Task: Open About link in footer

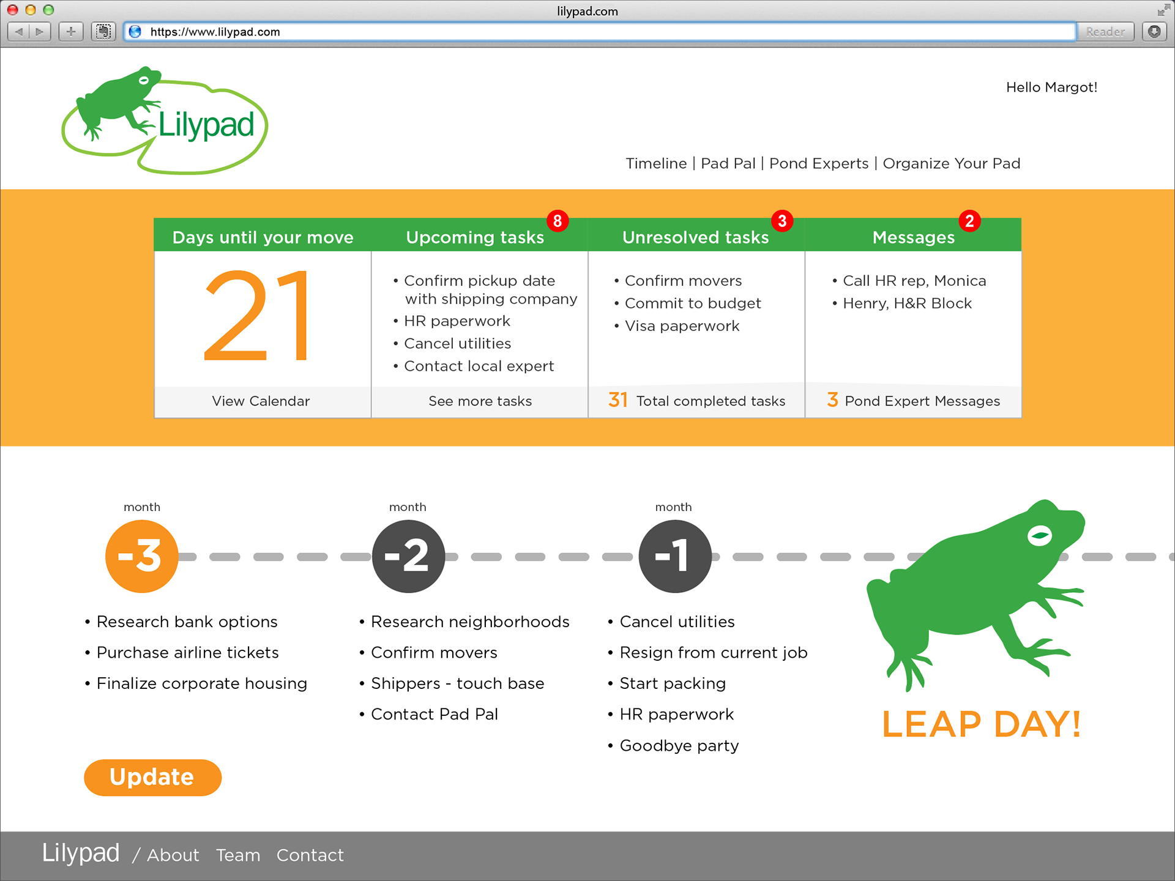Action: [x=173, y=855]
